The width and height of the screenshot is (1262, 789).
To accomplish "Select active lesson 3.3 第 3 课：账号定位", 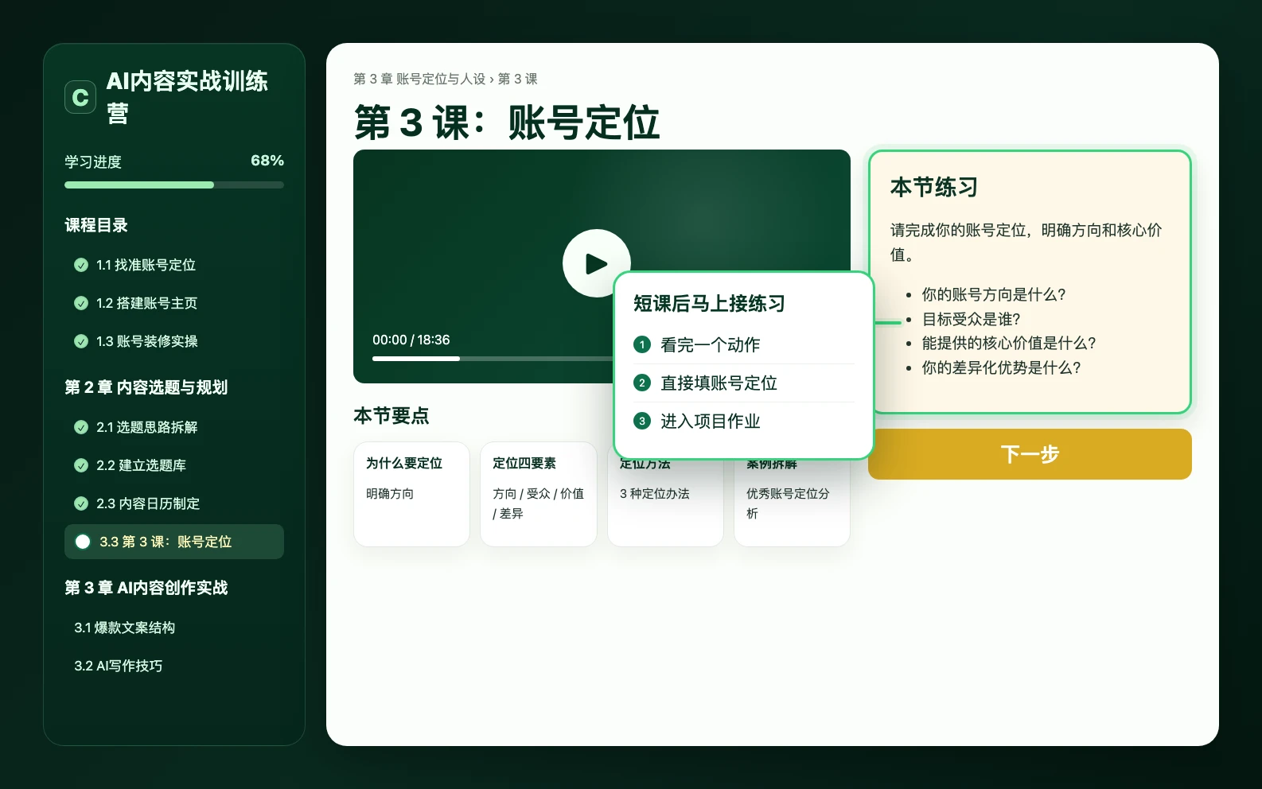I will 174,542.
